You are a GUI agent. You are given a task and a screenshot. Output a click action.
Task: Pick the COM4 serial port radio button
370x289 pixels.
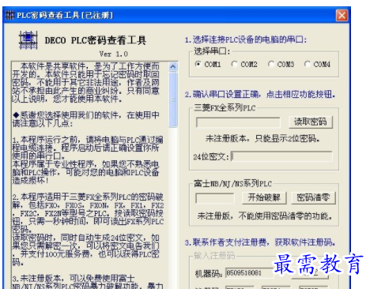(x=308, y=64)
